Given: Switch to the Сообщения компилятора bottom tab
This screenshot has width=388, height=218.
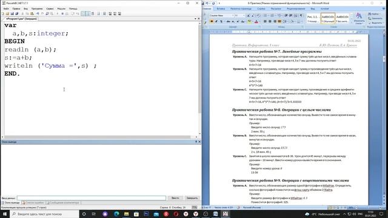Looking at the screenshot, I should point(62,203).
